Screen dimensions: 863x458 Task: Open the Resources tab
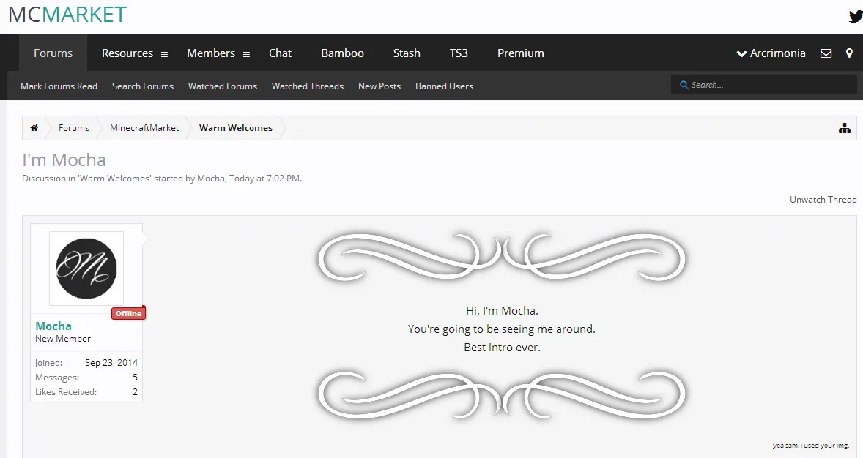pyautogui.click(x=127, y=53)
